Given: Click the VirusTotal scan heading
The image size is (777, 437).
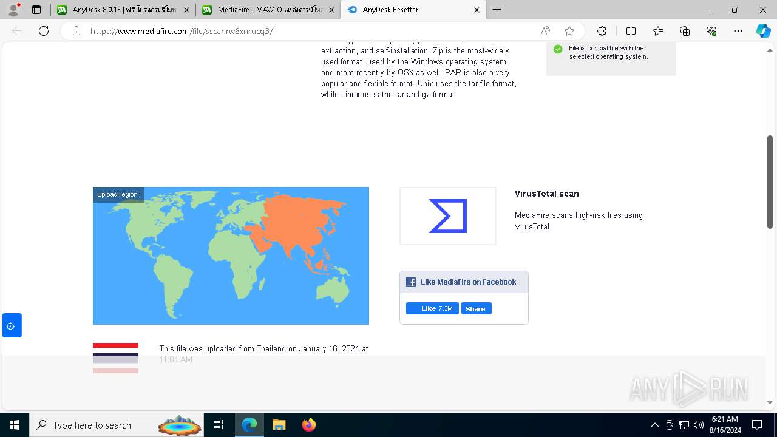Looking at the screenshot, I should point(546,194).
